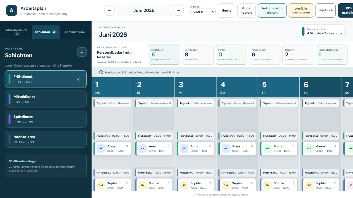Viewport: 353px width, 198px height.
Task: Click the AK avatar on day 4
Action: coord(226,148)
